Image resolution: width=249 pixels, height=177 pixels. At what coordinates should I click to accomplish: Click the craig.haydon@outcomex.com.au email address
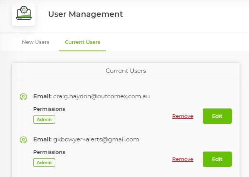[x=101, y=96]
